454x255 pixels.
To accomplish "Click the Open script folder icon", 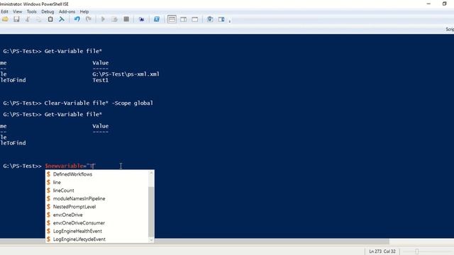I will (x=5, y=19).
